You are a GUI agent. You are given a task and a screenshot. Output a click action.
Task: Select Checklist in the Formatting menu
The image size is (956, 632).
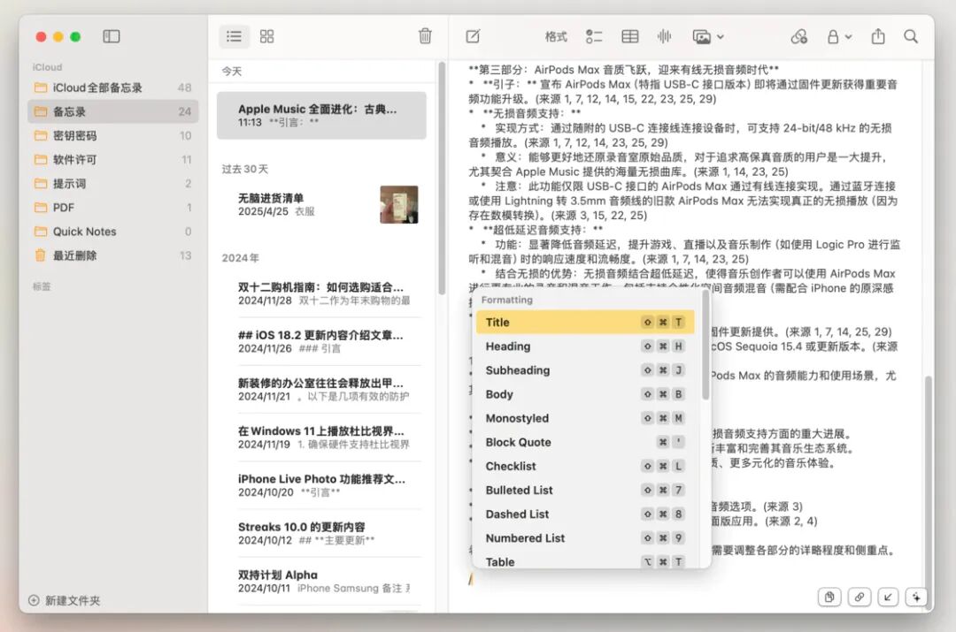pos(585,467)
